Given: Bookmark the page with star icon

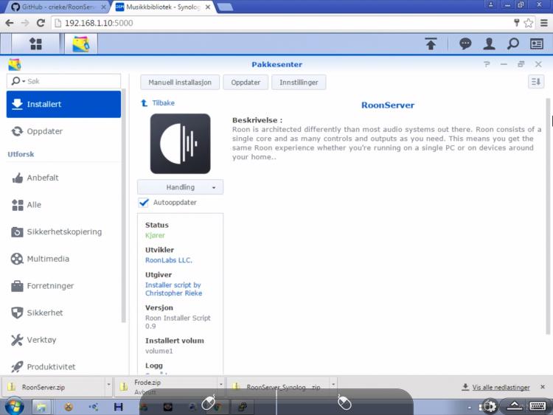Looking at the screenshot, I should click(x=529, y=23).
